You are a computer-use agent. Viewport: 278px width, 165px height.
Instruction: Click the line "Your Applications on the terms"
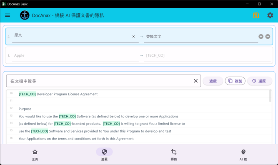point(76,139)
